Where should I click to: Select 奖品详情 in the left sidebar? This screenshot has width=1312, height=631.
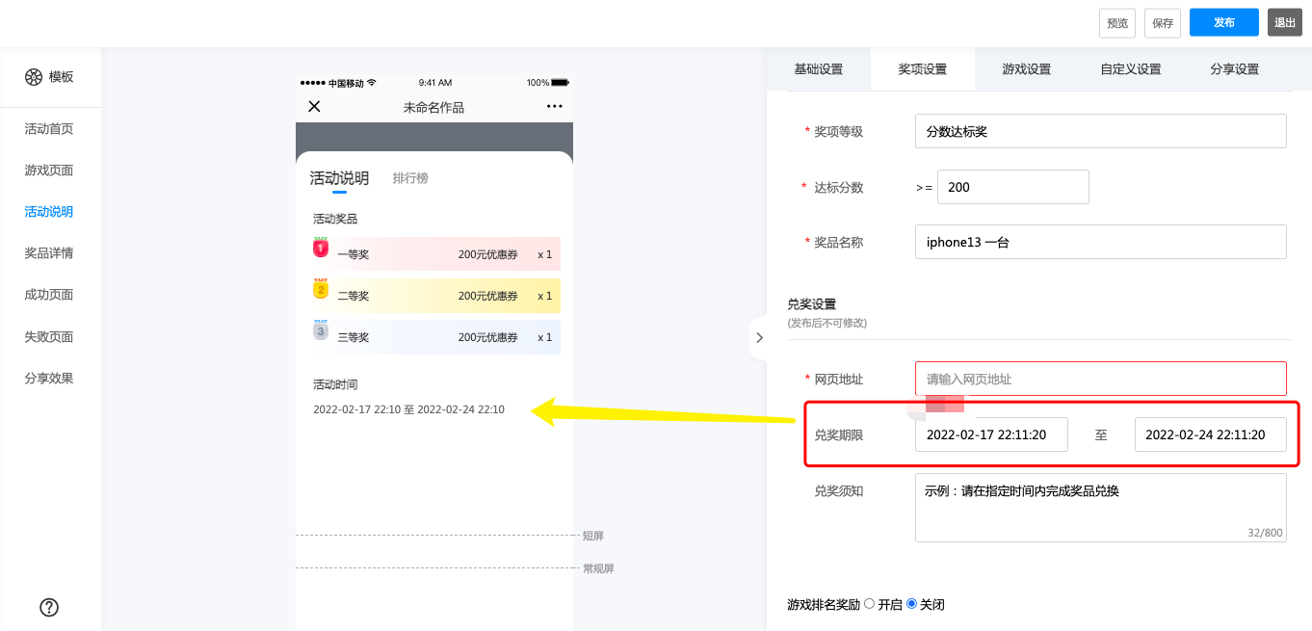49,253
